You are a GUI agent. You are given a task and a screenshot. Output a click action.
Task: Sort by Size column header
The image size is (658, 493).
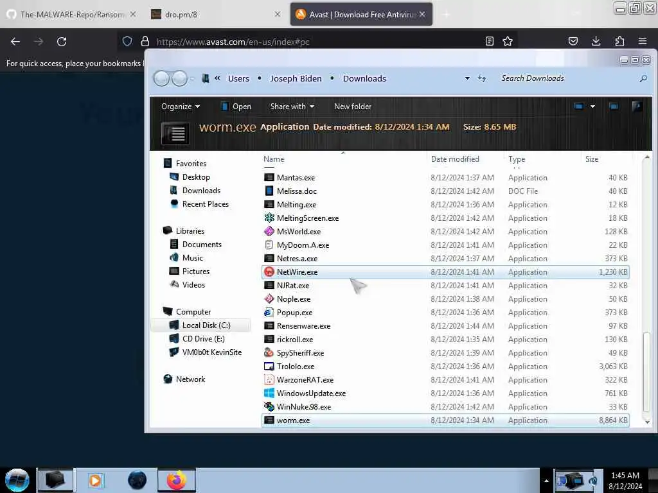pyautogui.click(x=592, y=159)
